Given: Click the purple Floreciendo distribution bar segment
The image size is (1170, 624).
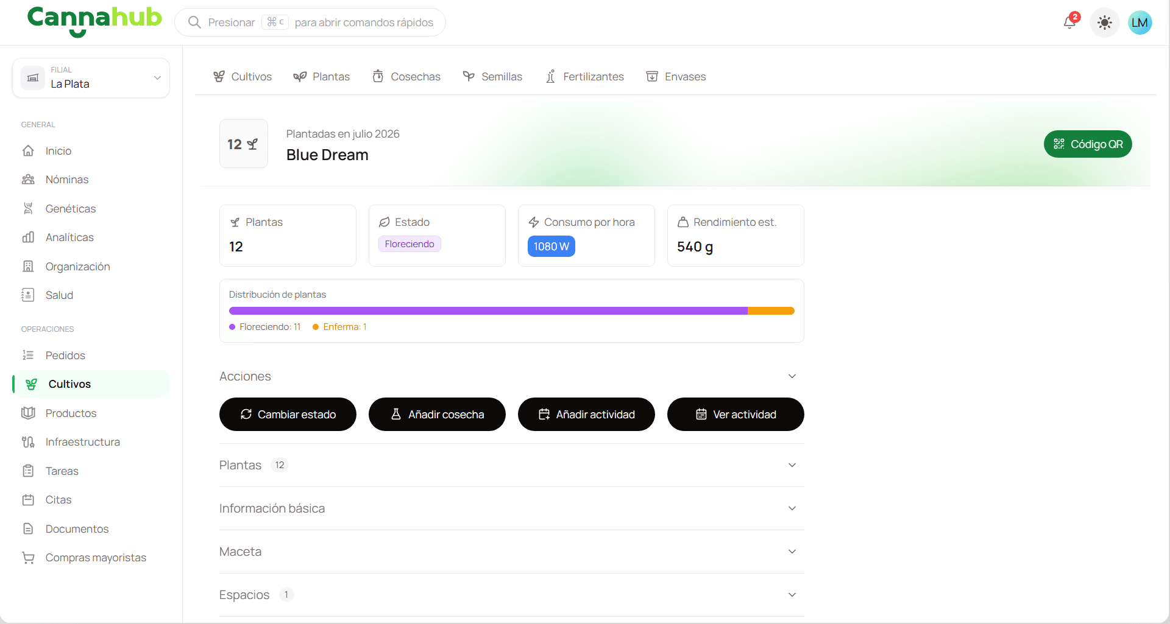Looking at the screenshot, I should click(x=488, y=311).
